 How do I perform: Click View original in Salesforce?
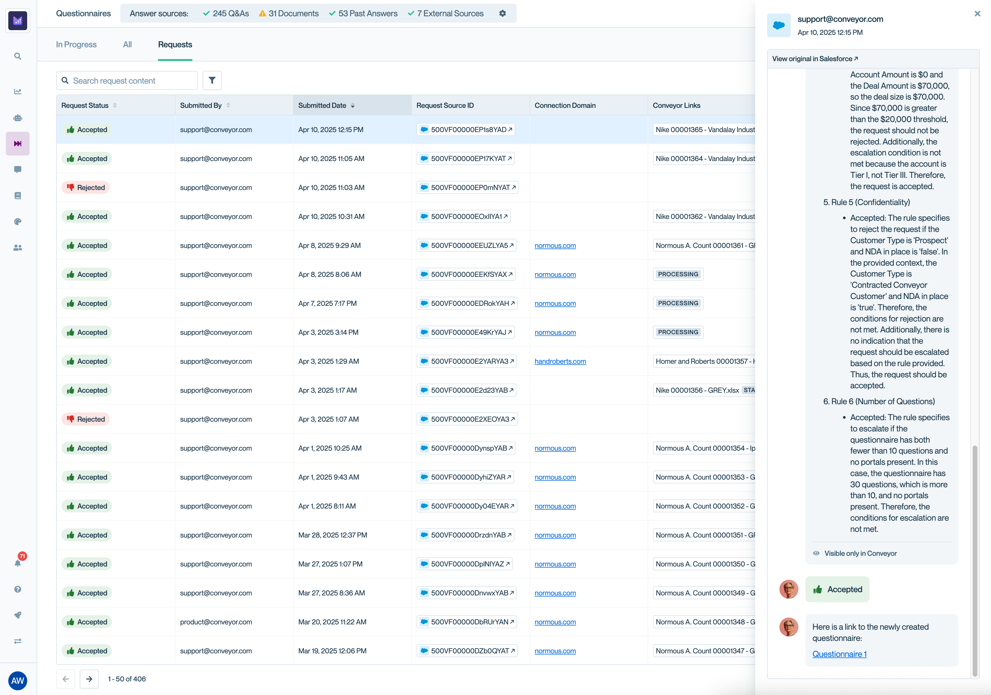[x=815, y=59]
